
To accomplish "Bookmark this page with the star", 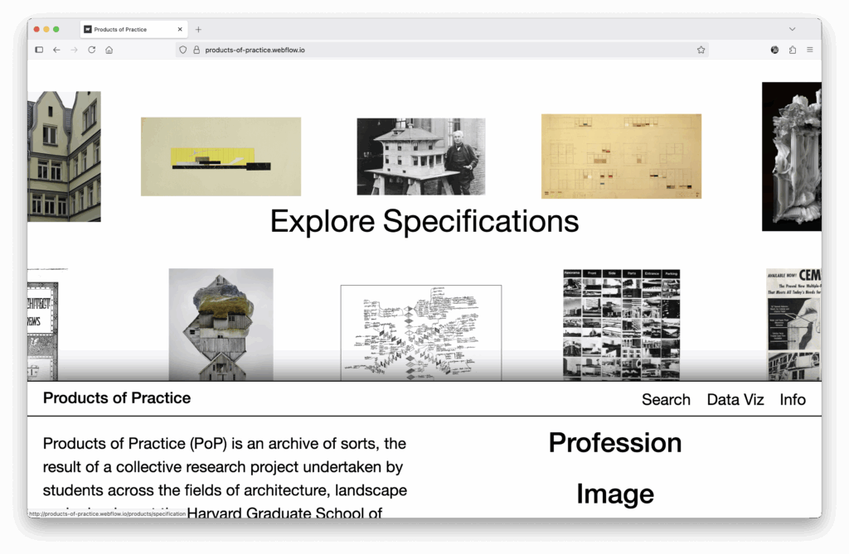I will (701, 50).
